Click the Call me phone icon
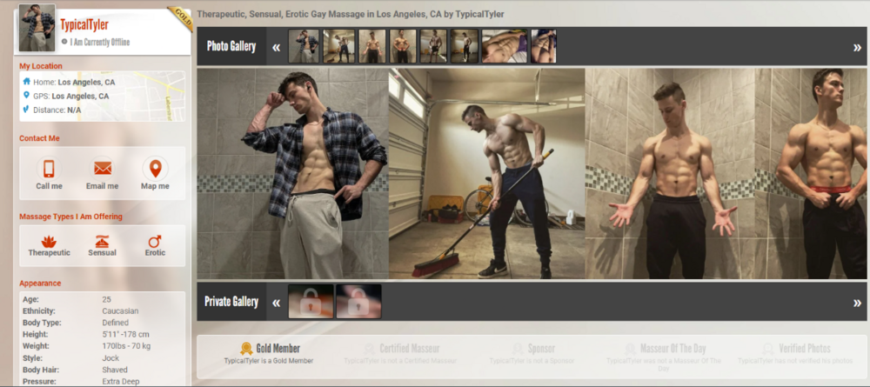Image resolution: width=870 pixels, height=387 pixels. point(49,169)
